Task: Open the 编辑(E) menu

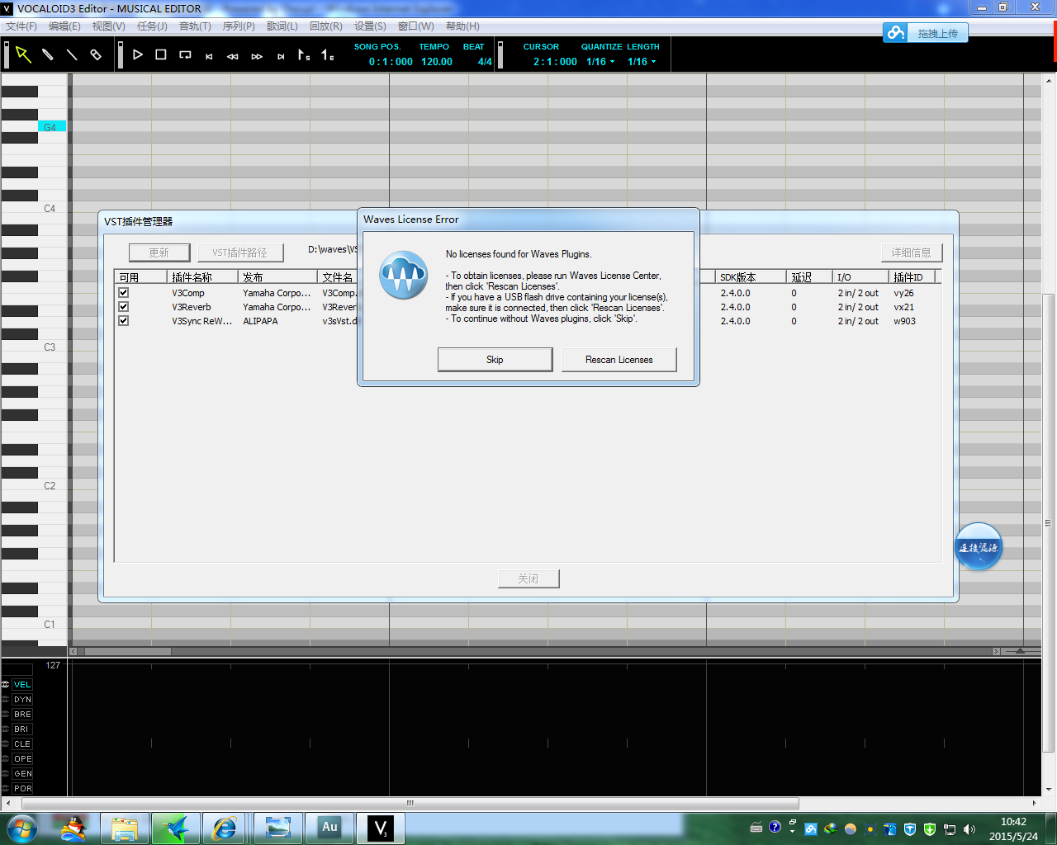Action: tap(64, 26)
